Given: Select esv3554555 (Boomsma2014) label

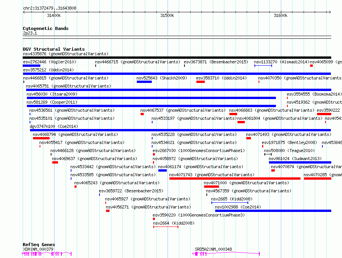Looking at the screenshot, I should (x=314, y=94).
